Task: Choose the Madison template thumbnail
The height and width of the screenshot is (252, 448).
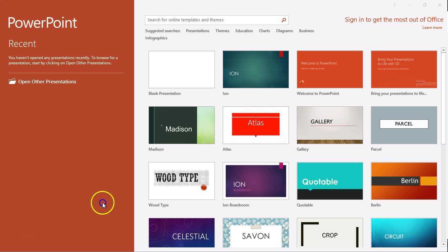Action: (182, 125)
